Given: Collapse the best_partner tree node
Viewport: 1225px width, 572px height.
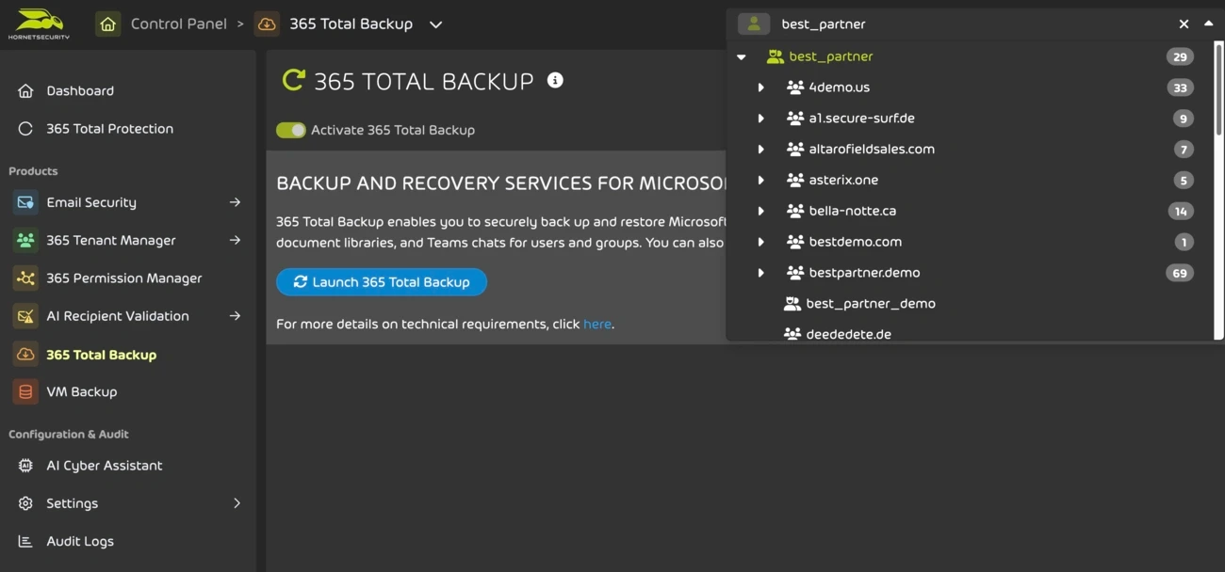Looking at the screenshot, I should pyautogui.click(x=742, y=56).
